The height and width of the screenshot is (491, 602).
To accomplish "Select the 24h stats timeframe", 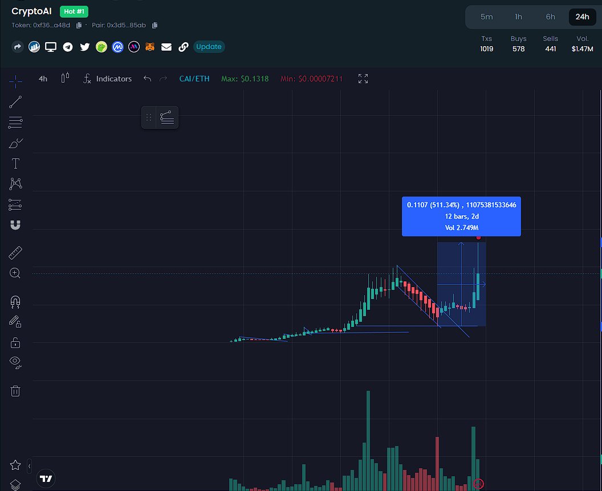I will click(582, 17).
